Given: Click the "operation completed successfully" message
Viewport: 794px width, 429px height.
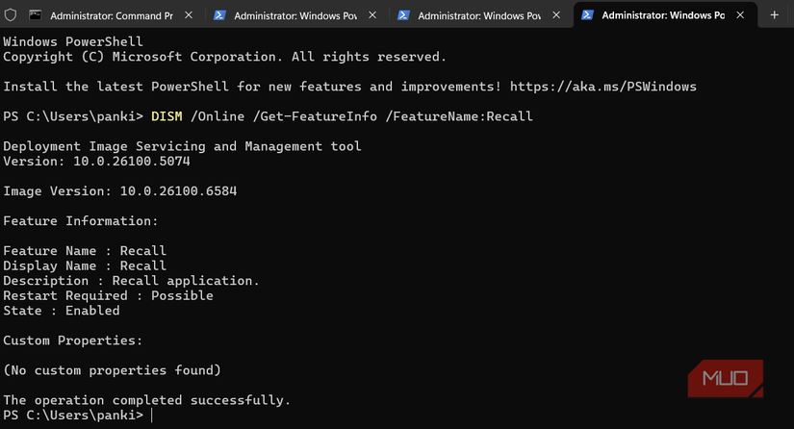Looking at the screenshot, I should point(146,399).
